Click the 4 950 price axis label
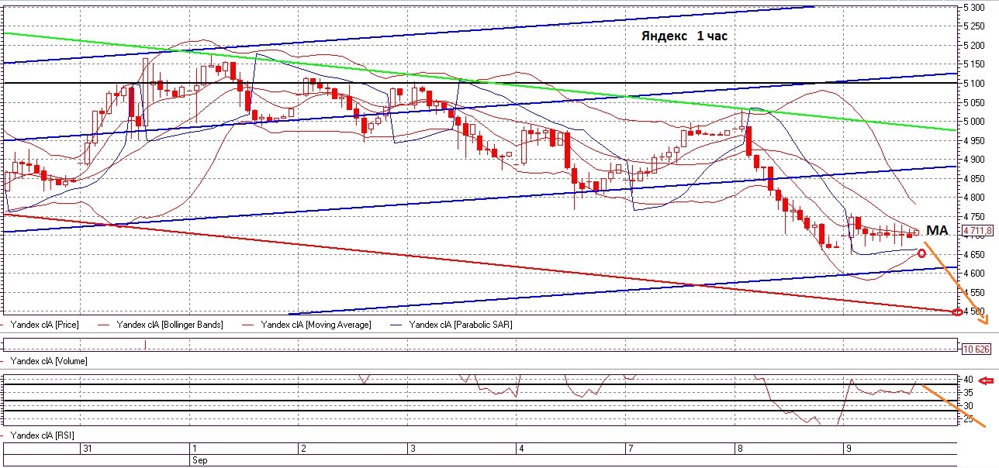Screen dimensions: 999x468 pos(975,140)
